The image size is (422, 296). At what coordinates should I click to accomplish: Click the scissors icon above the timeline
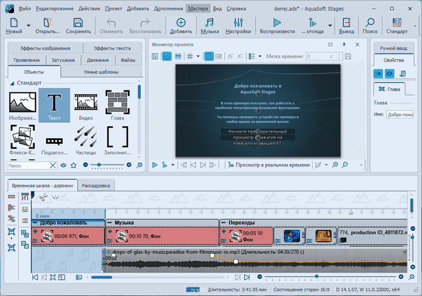click(43, 198)
